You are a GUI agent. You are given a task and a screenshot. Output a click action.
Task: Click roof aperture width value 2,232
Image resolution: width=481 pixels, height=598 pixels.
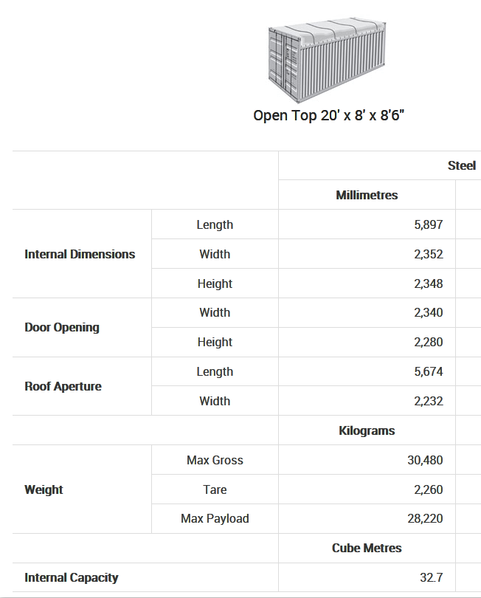429,401
